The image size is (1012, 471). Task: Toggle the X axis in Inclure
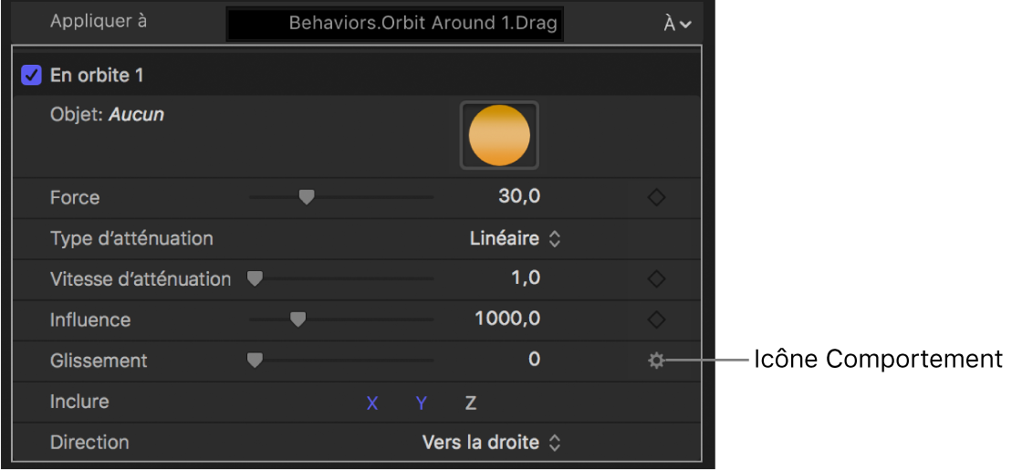pos(372,403)
